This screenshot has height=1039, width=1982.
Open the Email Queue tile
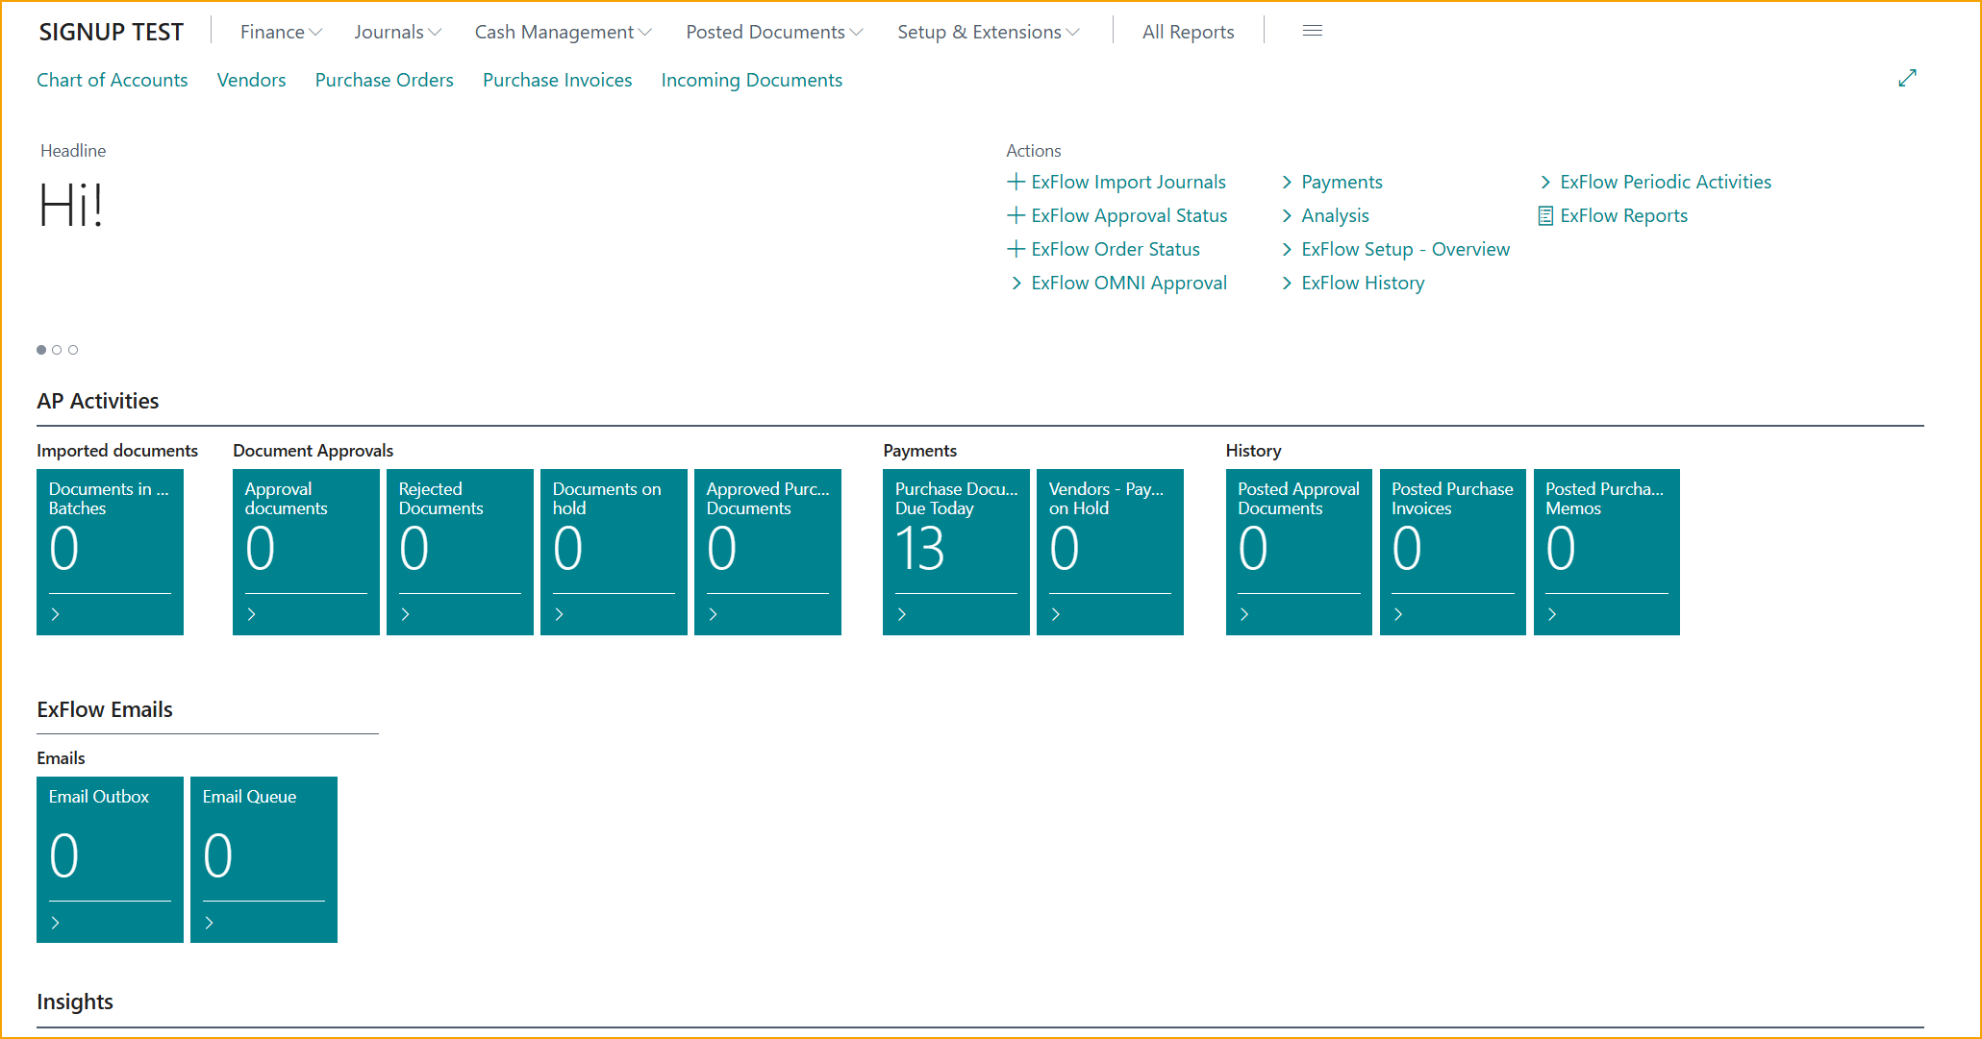tap(263, 859)
